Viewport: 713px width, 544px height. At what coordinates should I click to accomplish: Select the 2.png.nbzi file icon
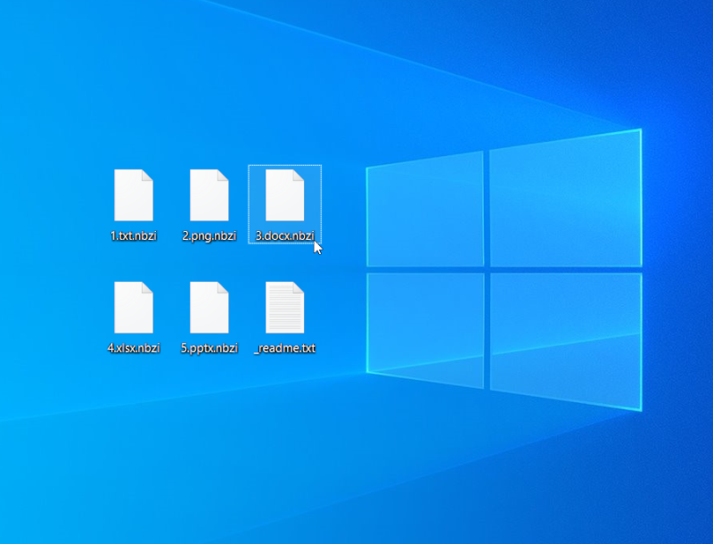pos(209,195)
